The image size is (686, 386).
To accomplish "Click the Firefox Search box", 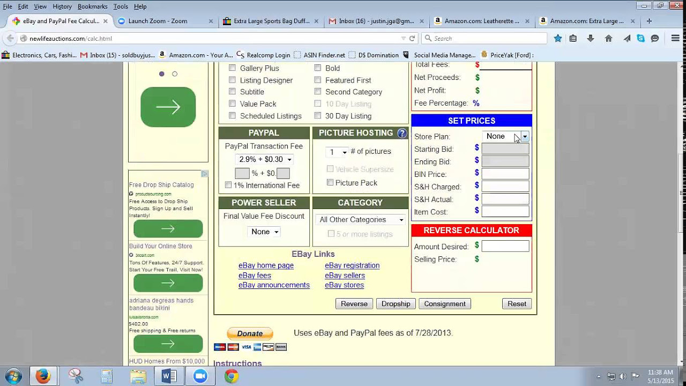I will (484, 38).
